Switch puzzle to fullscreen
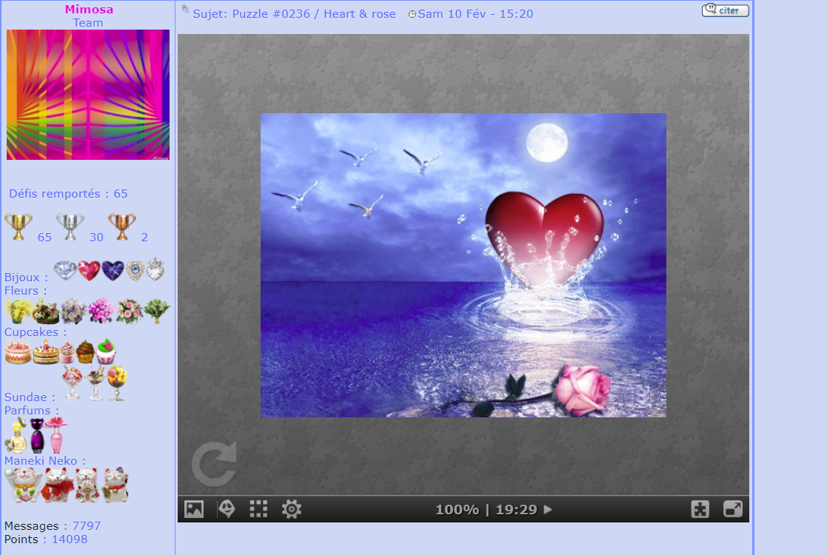Image resolution: width=827 pixels, height=555 pixels. 732,509
